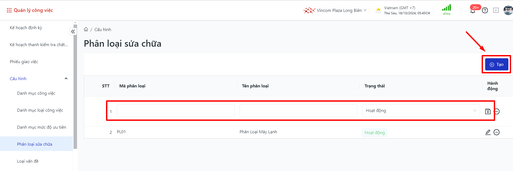Collapse the Cấu hình menu section
This screenshot has width=513, height=171.
tap(66, 78)
